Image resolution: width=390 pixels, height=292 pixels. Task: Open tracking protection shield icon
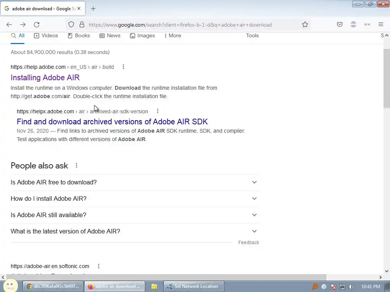point(71,25)
